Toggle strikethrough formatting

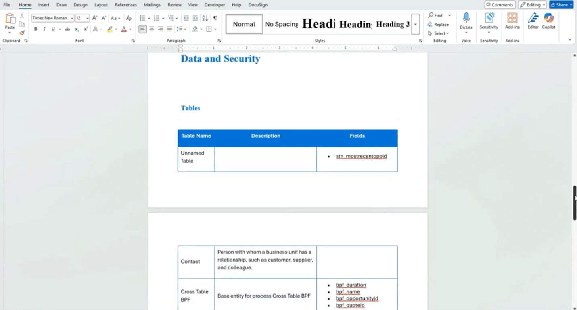[x=67, y=29]
